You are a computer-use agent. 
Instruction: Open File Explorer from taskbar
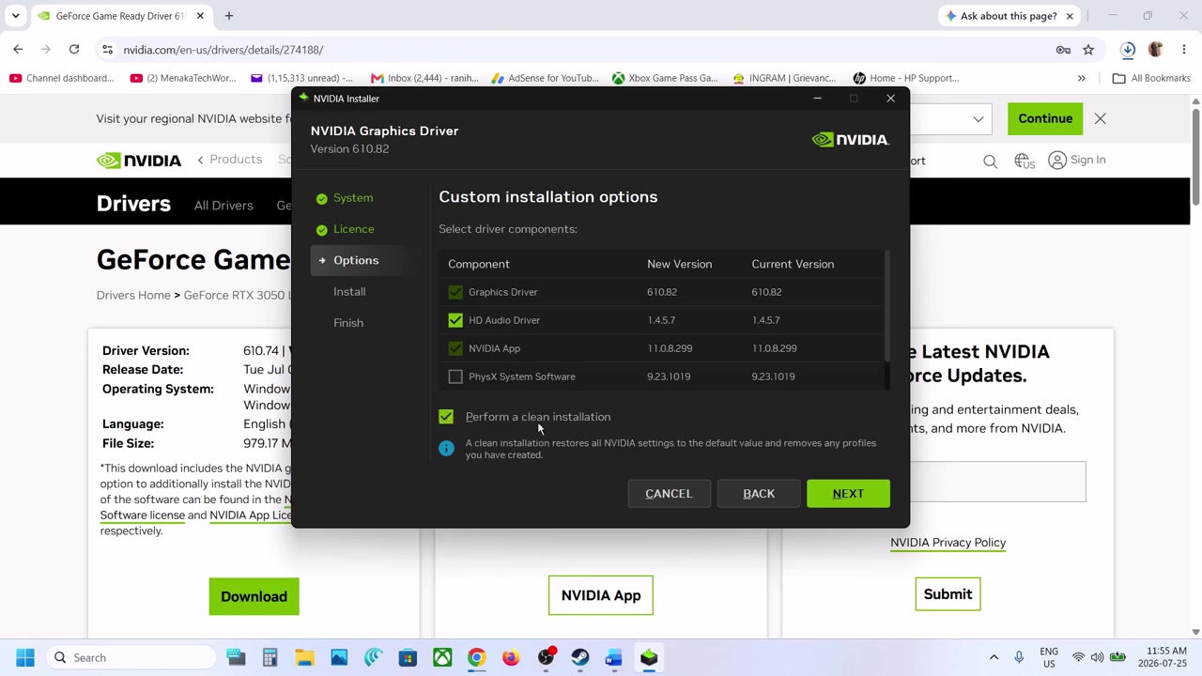304,658
